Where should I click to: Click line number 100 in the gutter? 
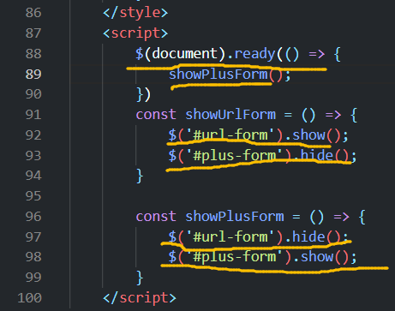coord(29,298)
